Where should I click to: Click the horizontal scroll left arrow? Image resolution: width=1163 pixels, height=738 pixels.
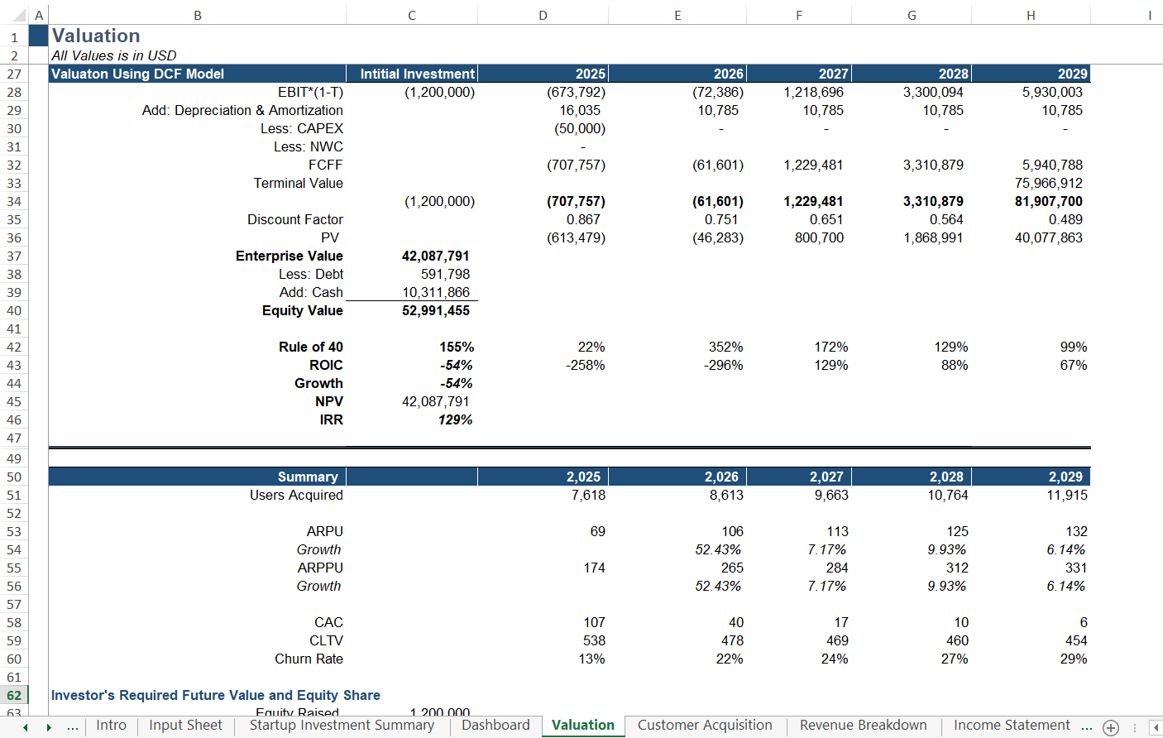[x=1156, y=727]
